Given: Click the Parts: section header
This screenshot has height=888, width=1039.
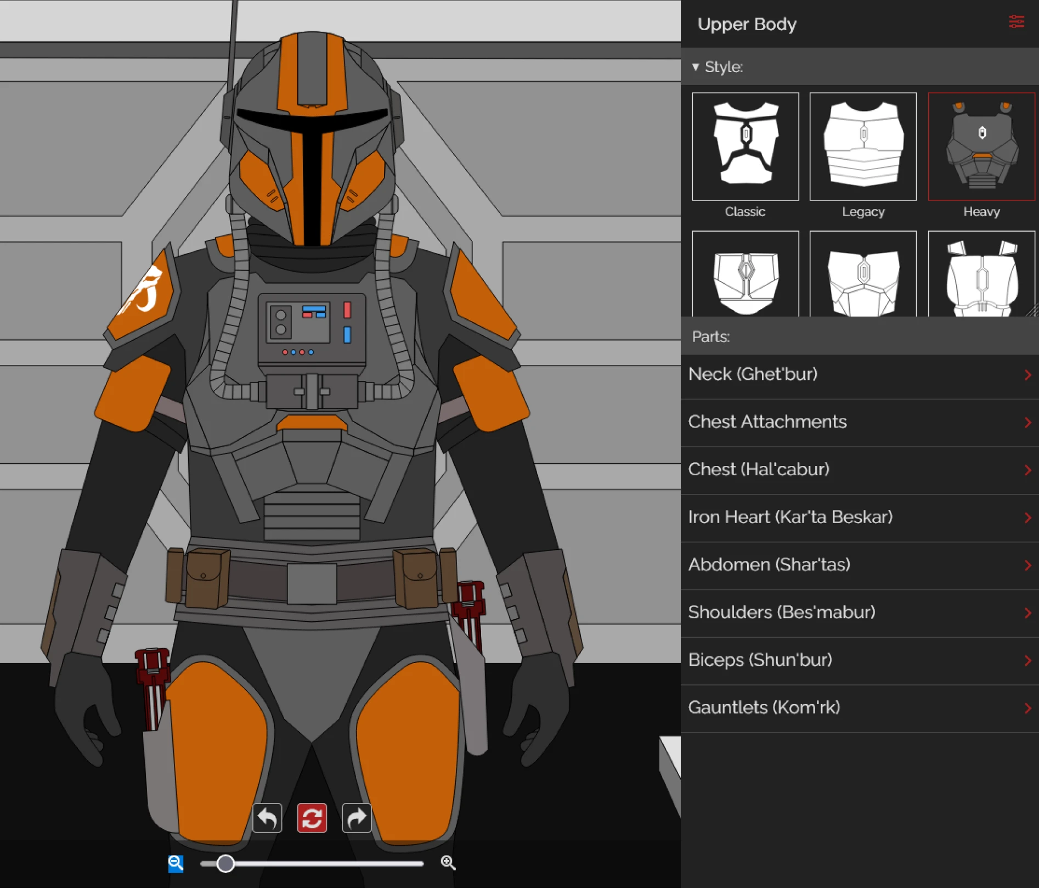Looking at the screenshot, I should click(860, 336).
